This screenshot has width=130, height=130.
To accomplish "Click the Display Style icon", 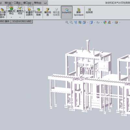I will tap(91, 22).
